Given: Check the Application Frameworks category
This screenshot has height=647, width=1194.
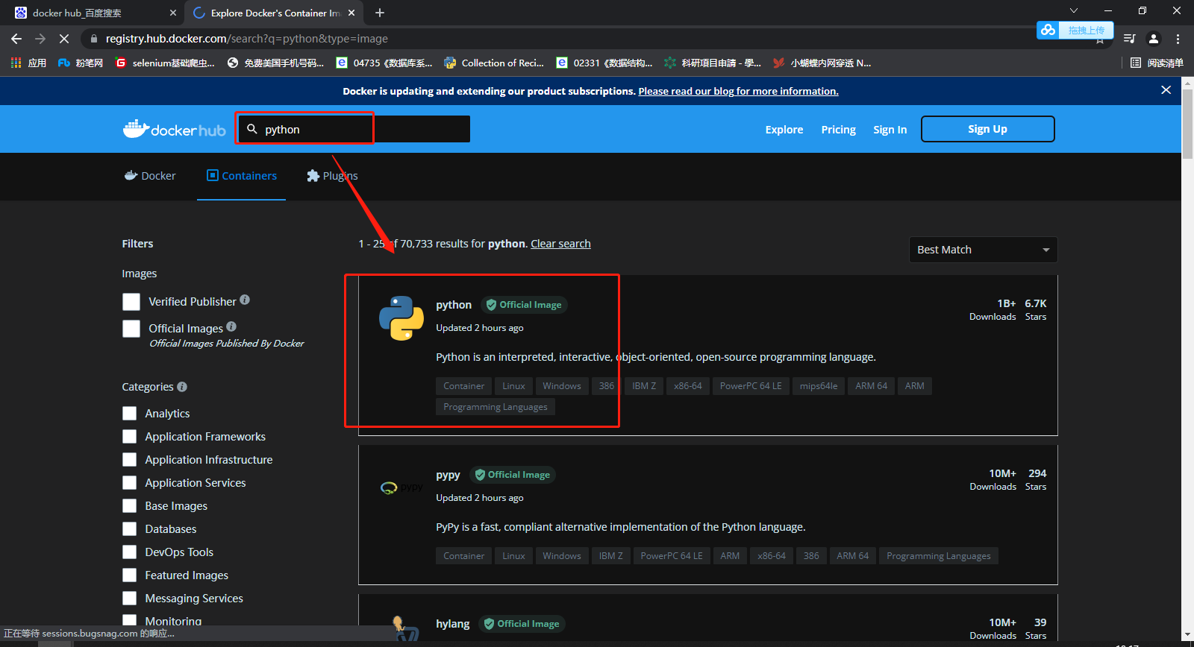Looking at the screenshot, I should coord(129,436).
